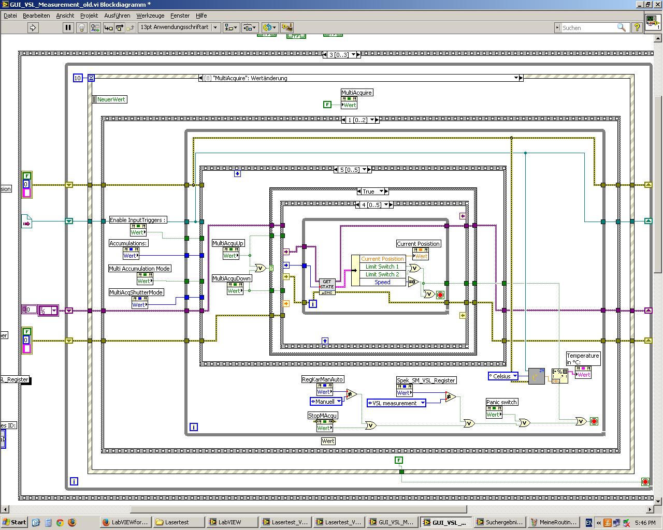Click the Windows Start button
This screenshot has height=530, width=663.
[x=14, y=522]
